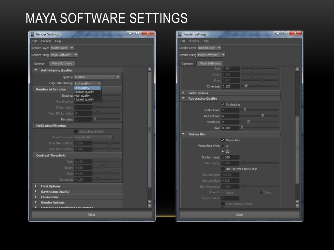Expand Motion Blur section in left window
Viewport: 334px width, 250px height.
point(36,197)
